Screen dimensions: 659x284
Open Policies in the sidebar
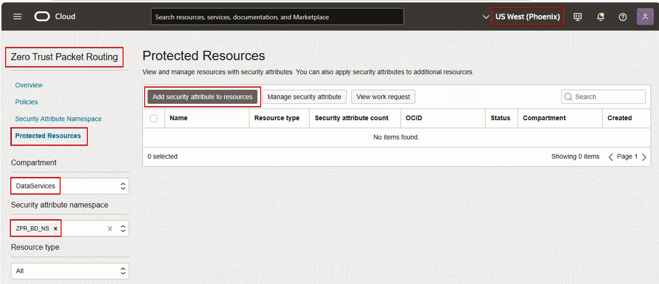point(26,102)
